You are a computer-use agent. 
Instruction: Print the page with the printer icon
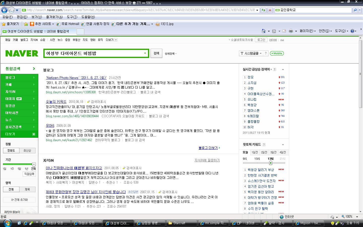click(291, 31)
